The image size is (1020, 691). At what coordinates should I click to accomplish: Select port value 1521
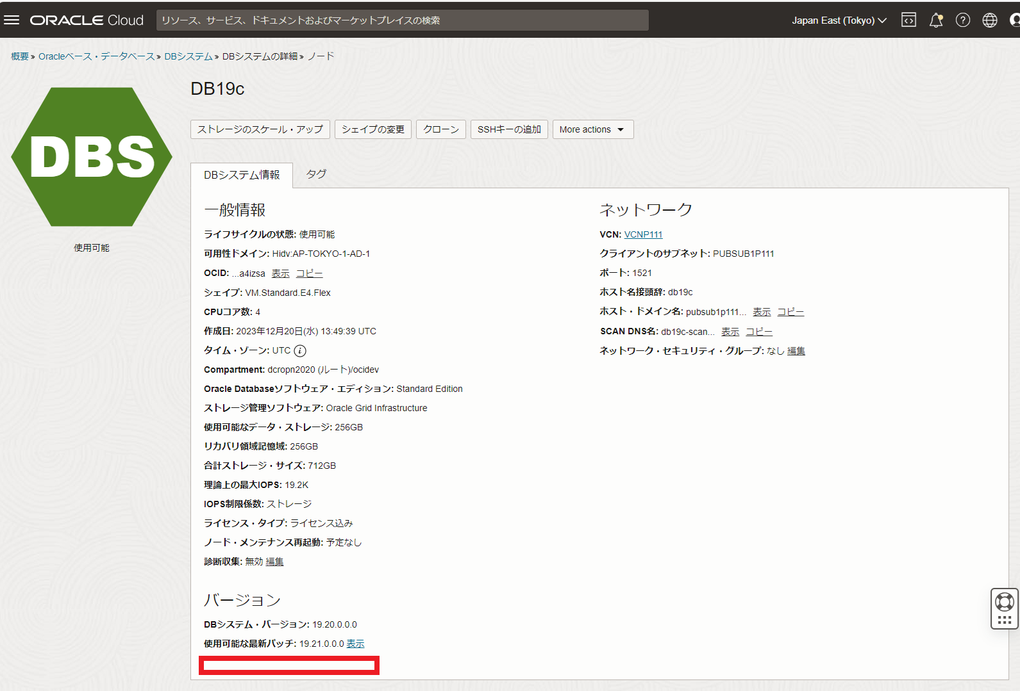tap(642, 273)
